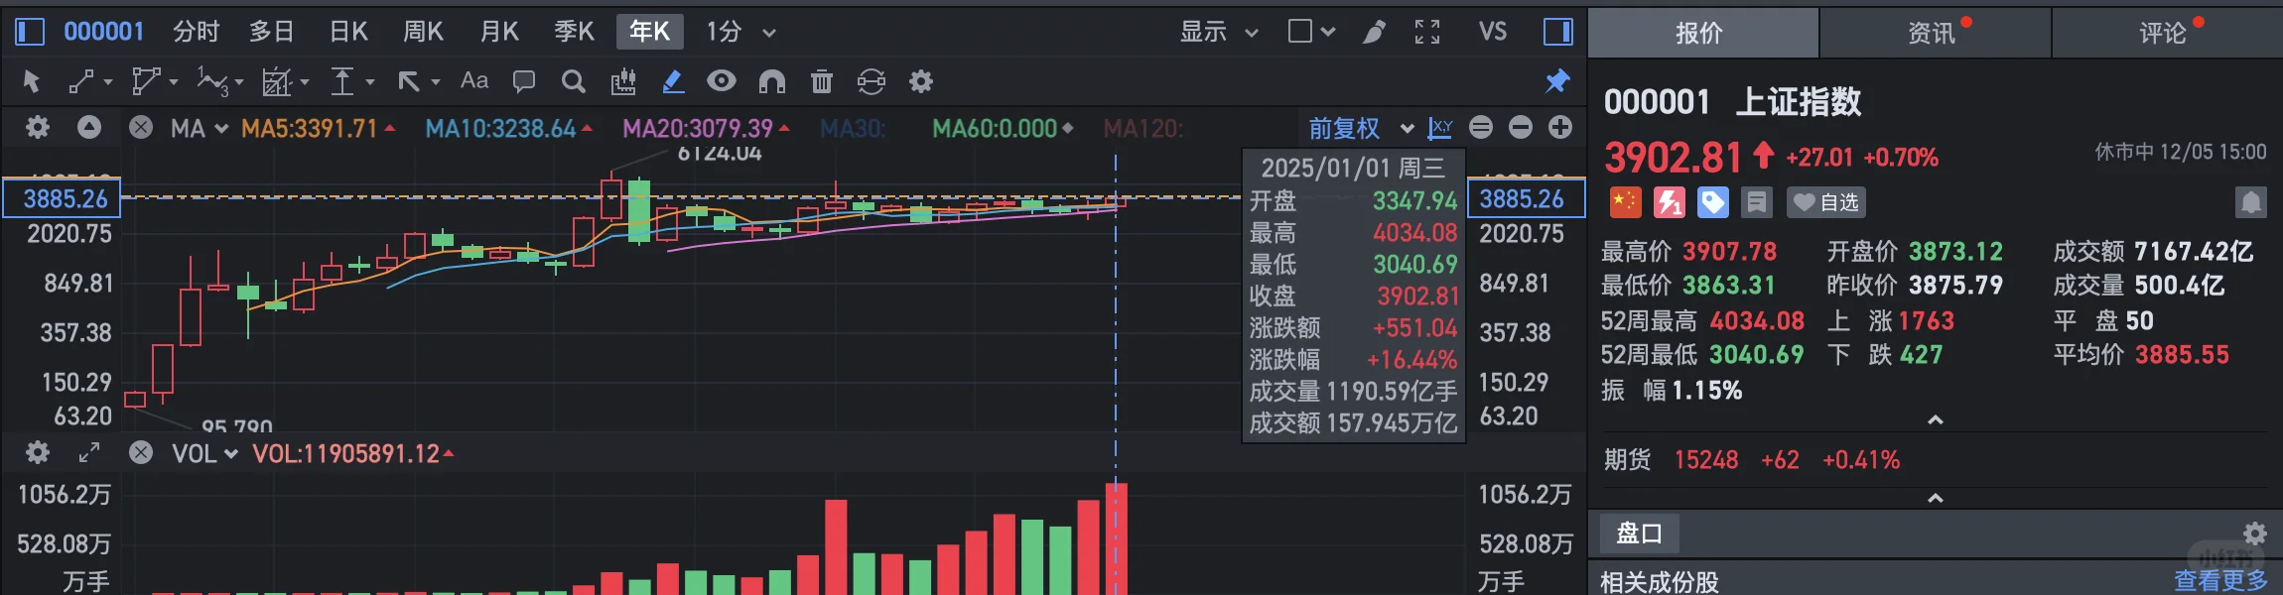Switch to 多日 chart view
Viewport: 2283px width, 595px height.
pyautogui.click(x=271, y=32)
